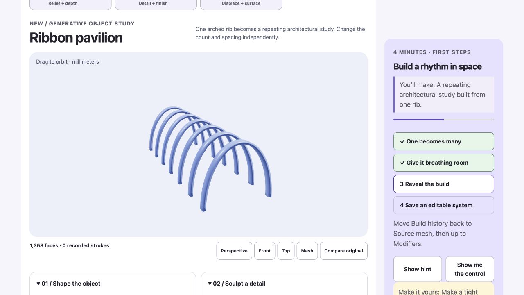Click the tutorial progress bar

(x=444, y=120)
